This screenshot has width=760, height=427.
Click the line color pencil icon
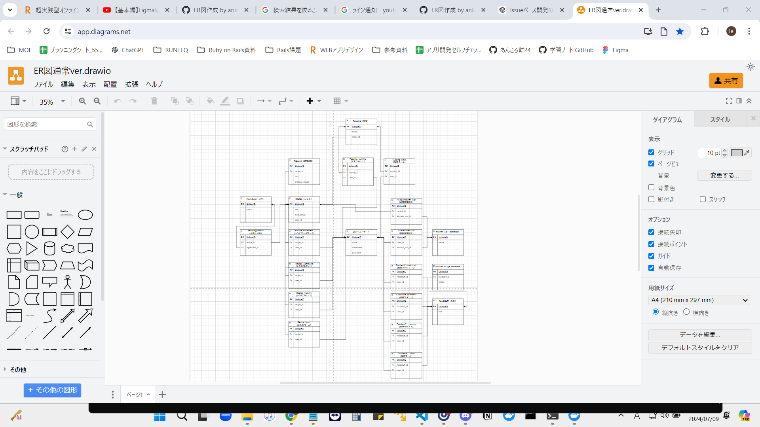pyautogui.click(x=225, y=101)
